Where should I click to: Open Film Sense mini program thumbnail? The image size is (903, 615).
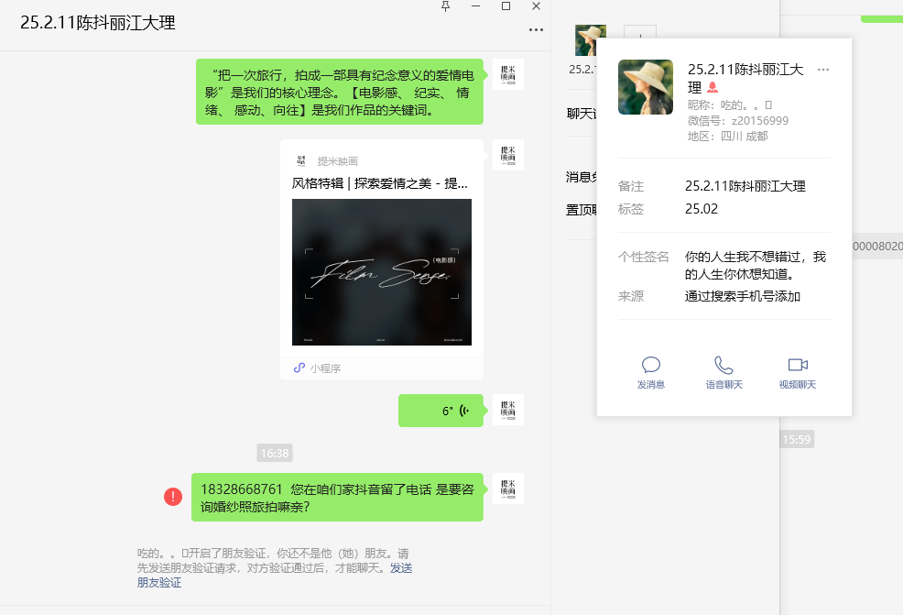click(382, 272)
